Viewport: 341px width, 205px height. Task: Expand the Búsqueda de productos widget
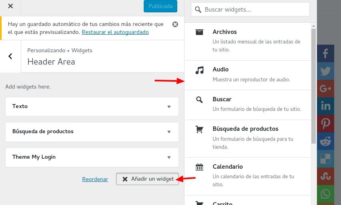point(92,132)
